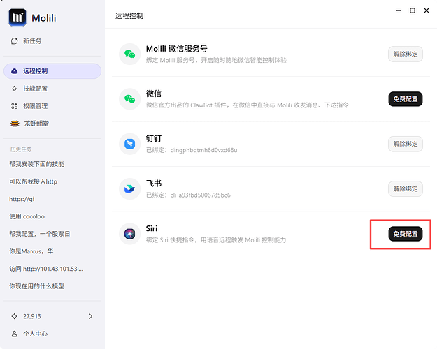Image resolution: width=437 pixels, height=349 pixels.
Task: Open history task 可以帮我接入http
Action: click(33, 181)
